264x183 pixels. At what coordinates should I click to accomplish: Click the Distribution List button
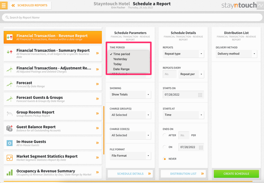point(183,174)
